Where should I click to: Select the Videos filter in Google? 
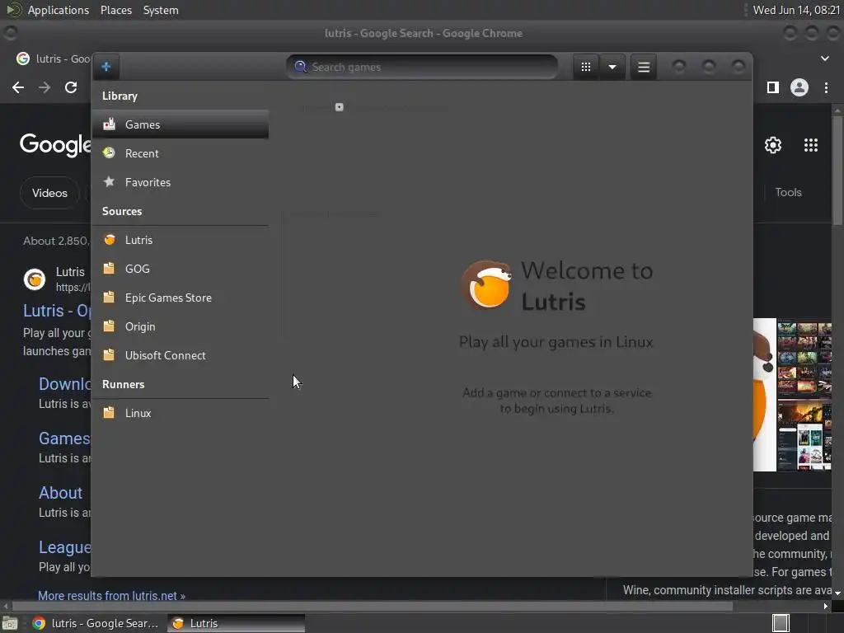click(x=49, y=193)
